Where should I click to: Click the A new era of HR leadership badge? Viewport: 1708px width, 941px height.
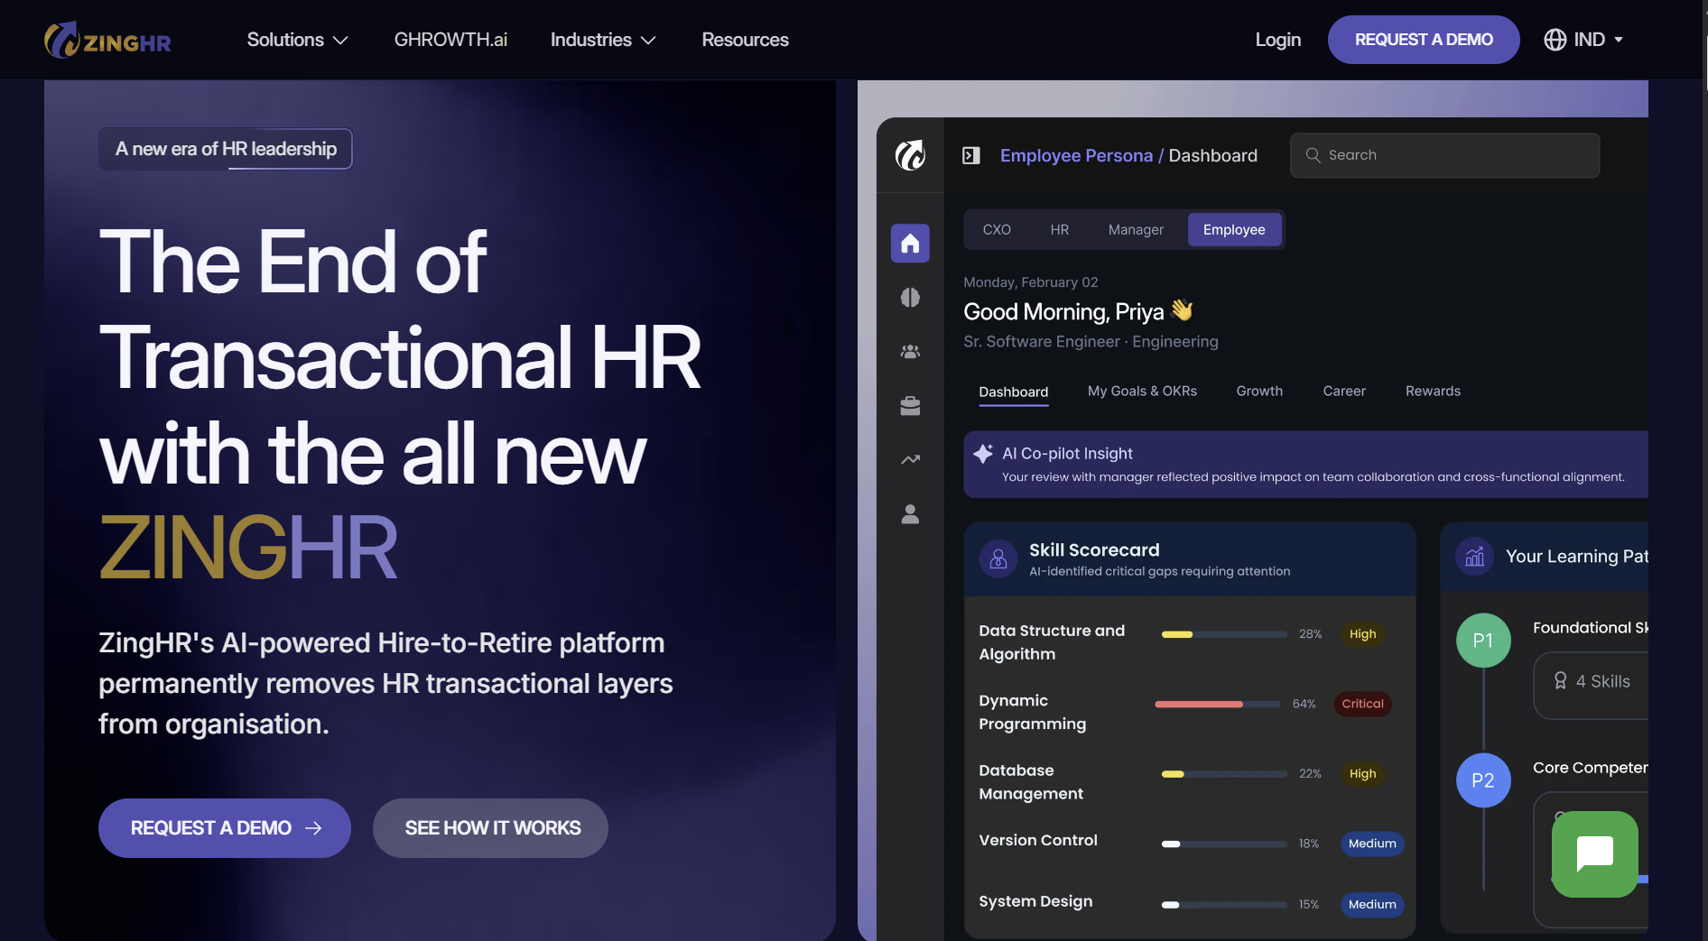point(226,149)
